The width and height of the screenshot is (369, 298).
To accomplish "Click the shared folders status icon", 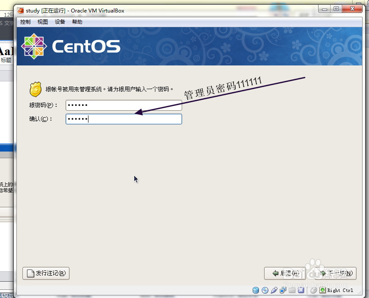I will coord(292,291).
